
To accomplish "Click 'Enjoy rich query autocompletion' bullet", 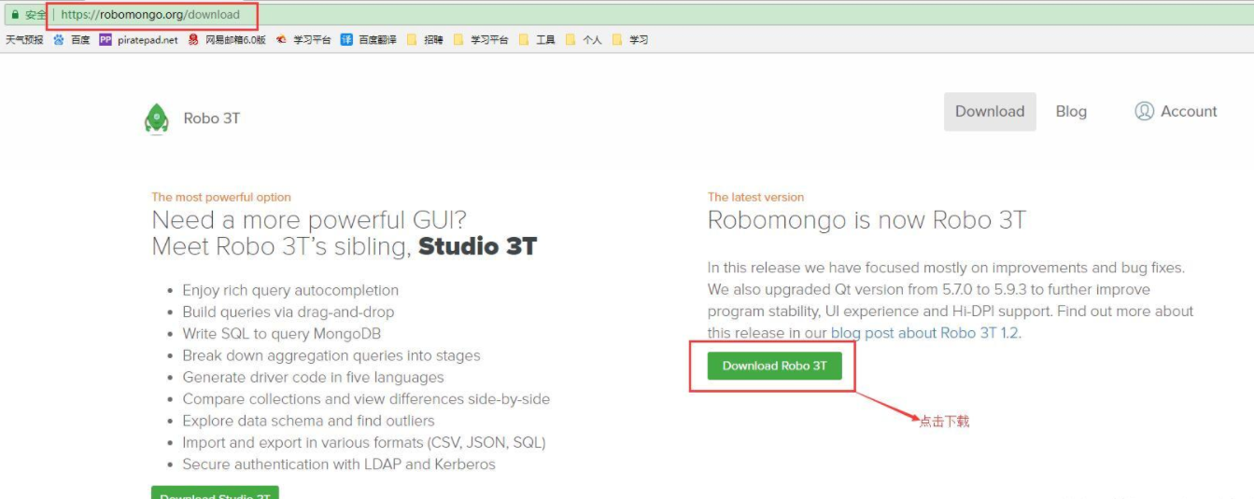I will (x=290, y=290).
